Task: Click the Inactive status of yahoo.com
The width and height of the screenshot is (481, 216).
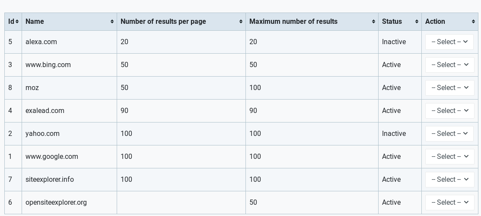Action: 394,134
